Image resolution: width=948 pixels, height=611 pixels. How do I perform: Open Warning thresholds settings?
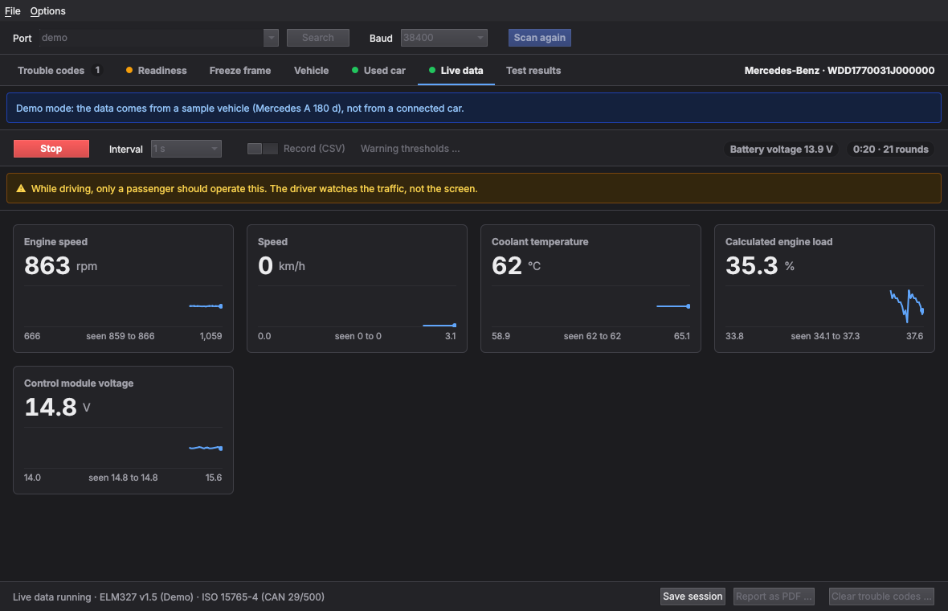(410, 149)
